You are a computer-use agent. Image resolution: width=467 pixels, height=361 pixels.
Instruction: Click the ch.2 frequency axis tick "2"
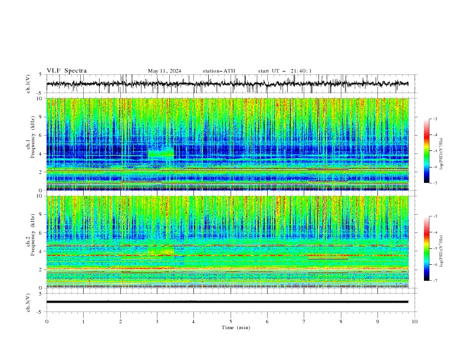coord(41,270)
